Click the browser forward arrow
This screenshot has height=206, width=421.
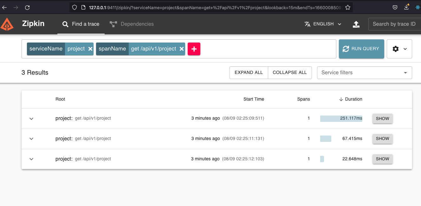pyautogui.click(x=16, y=7)
